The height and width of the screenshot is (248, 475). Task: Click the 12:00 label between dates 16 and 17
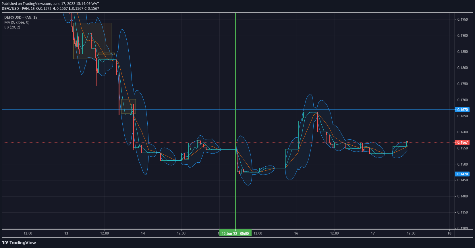pos(335,233)
